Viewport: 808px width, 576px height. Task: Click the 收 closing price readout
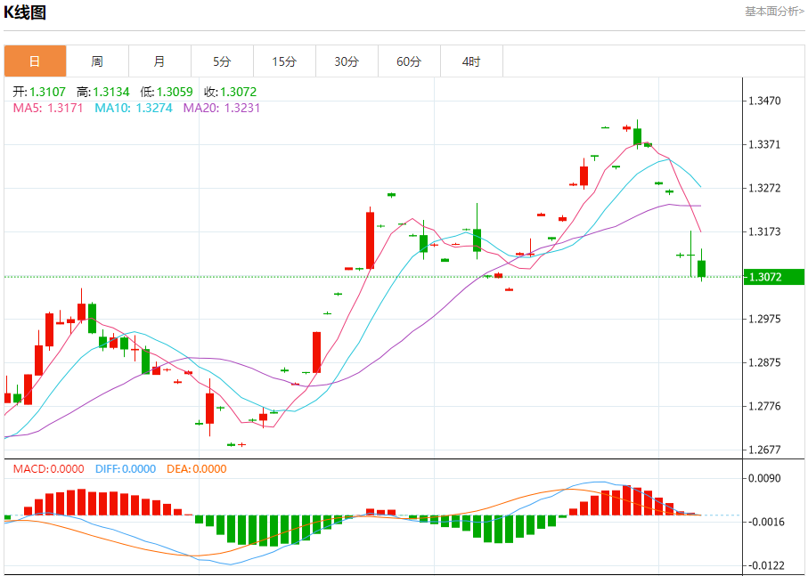pos(231,92)
